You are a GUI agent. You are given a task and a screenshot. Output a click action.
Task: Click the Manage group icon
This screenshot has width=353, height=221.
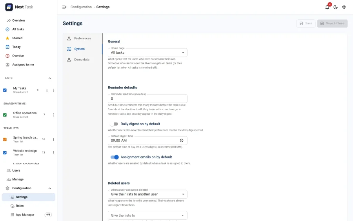[x=9, y=179]
